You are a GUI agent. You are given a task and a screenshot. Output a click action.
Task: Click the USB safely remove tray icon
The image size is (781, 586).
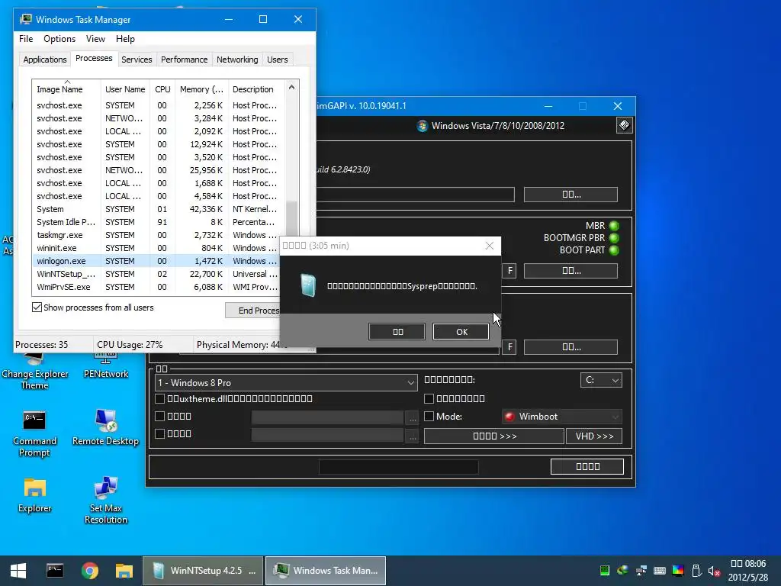pos(696,571)
